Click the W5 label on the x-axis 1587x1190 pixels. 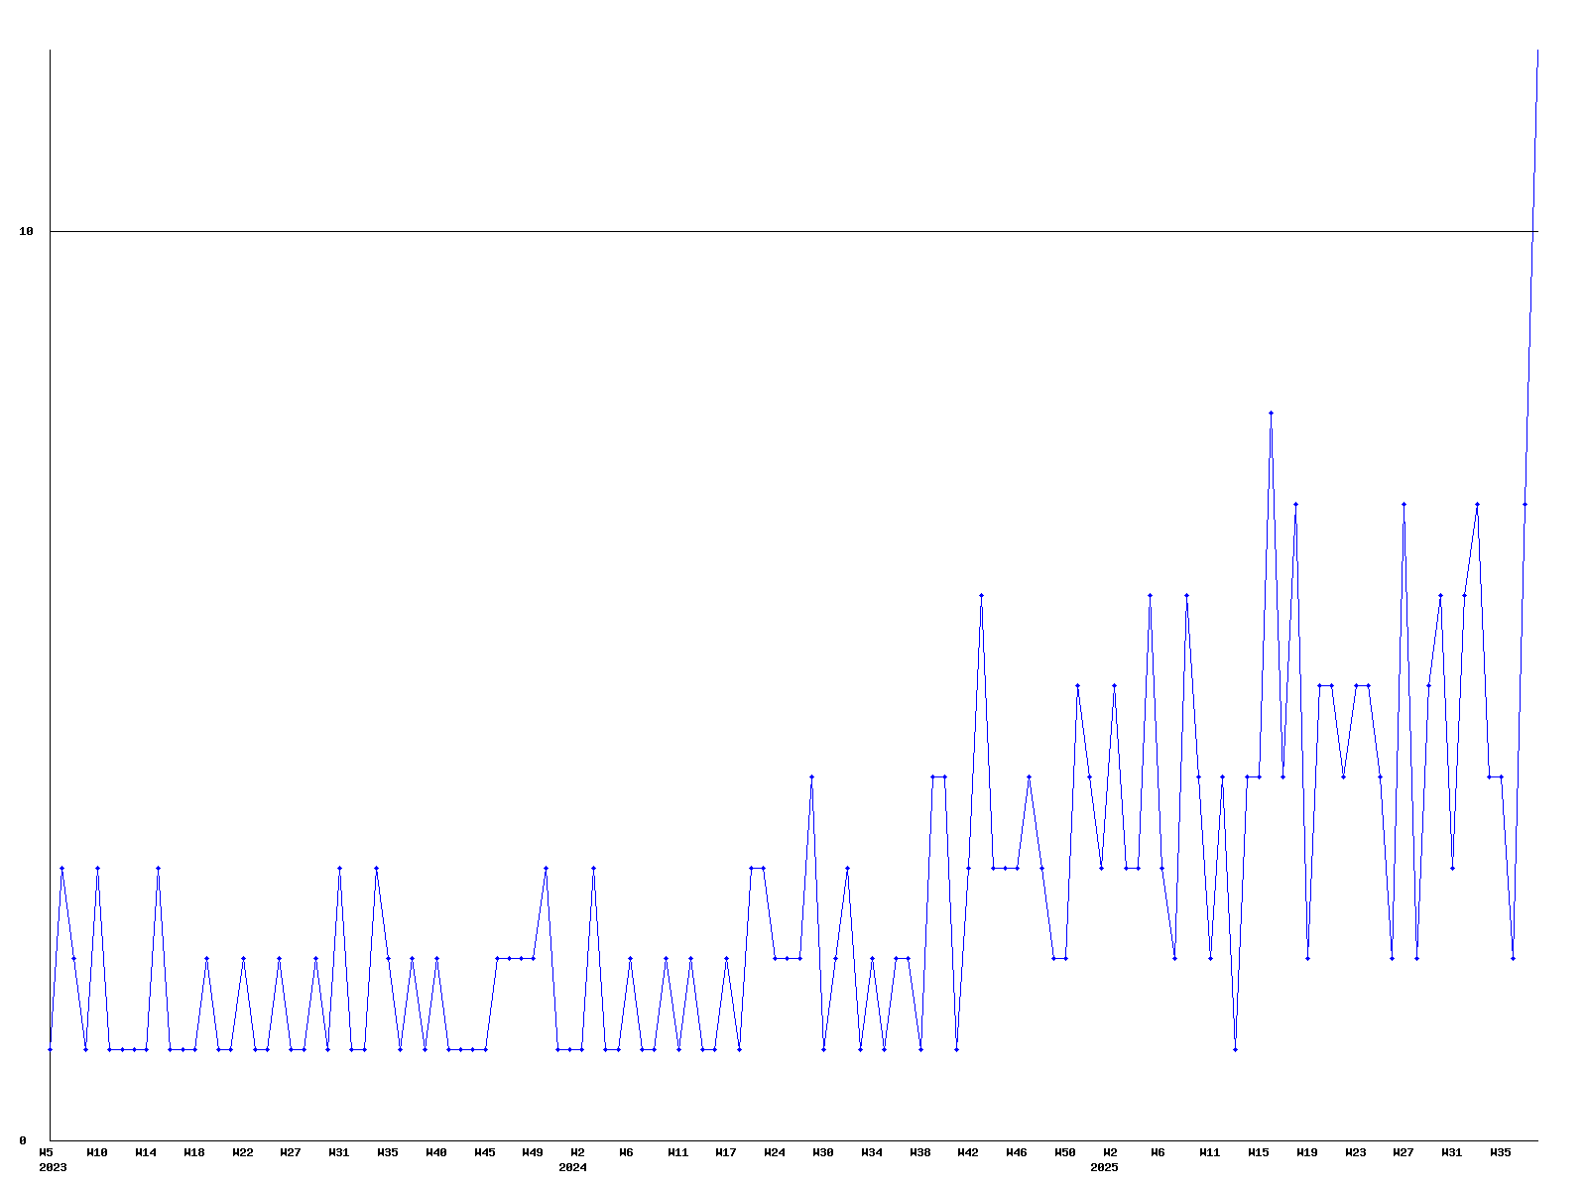(x=46, y=1152)
